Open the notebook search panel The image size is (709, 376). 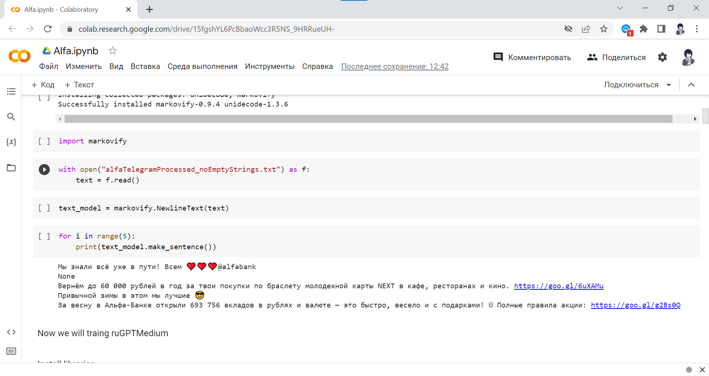[11, 117]
